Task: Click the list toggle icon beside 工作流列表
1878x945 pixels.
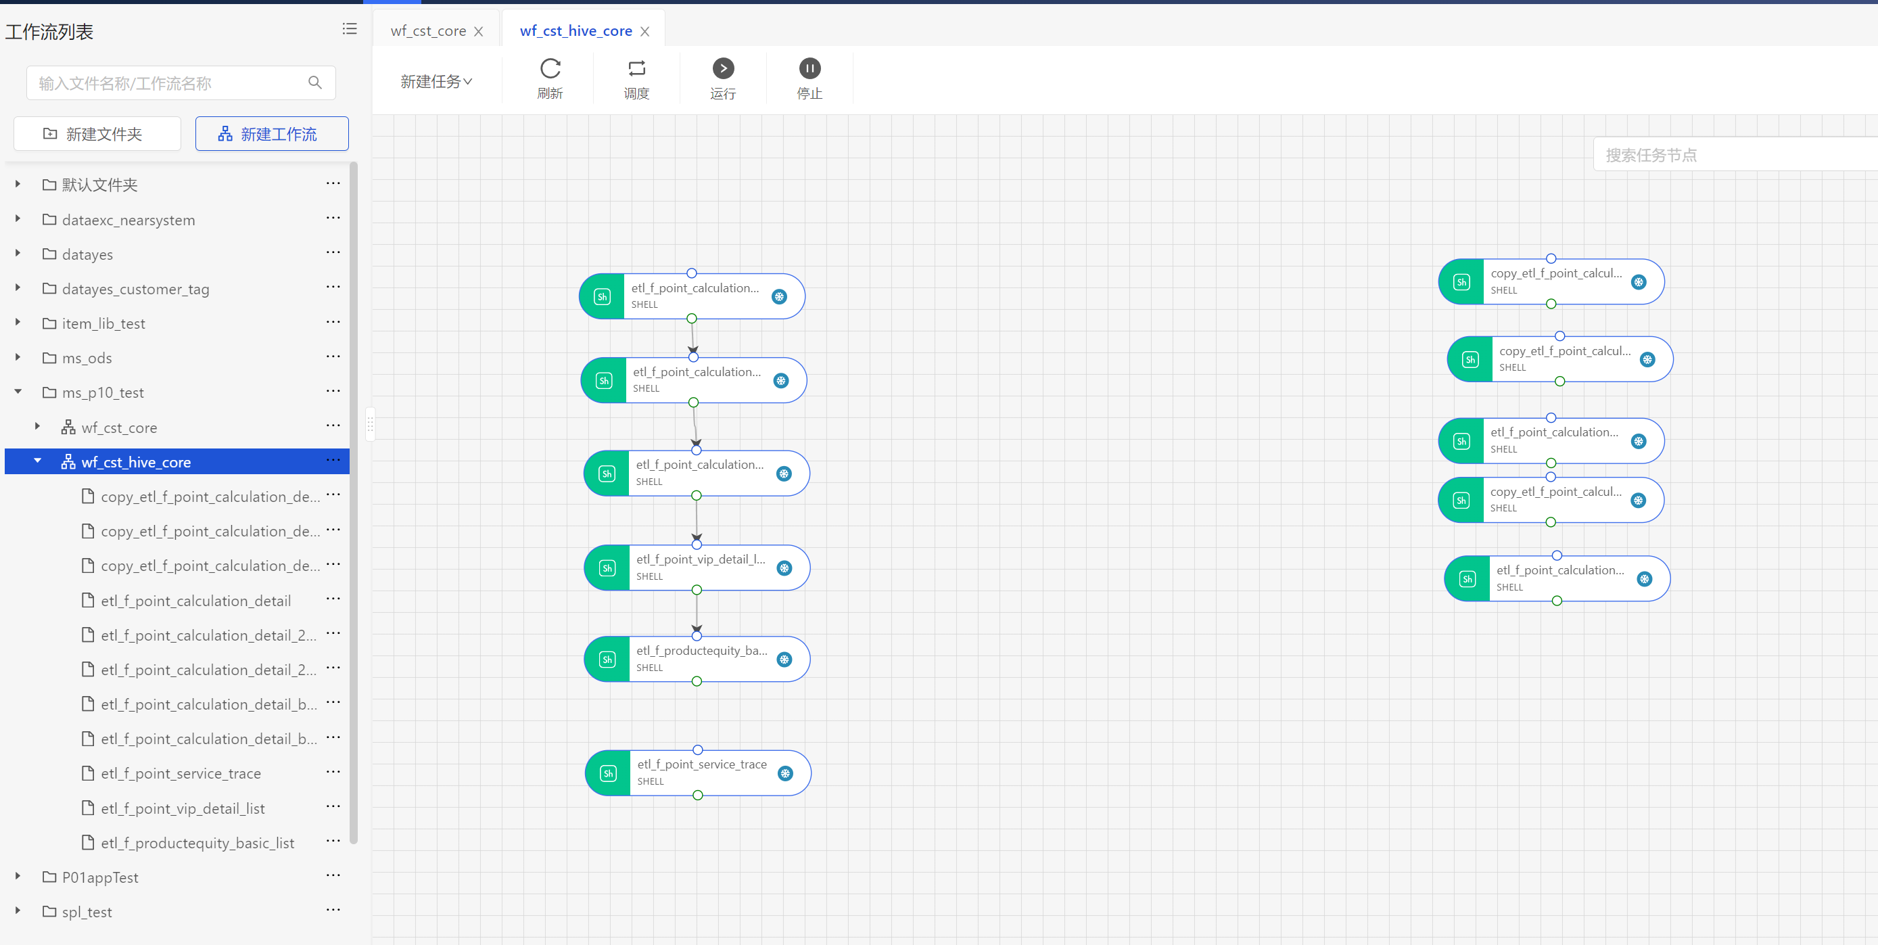Action: 350,29
